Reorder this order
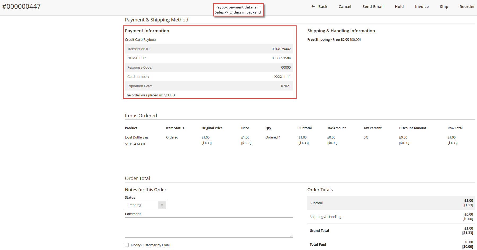Screen dimensions: 477x250 pyautogui.click(x=467, y=7)
